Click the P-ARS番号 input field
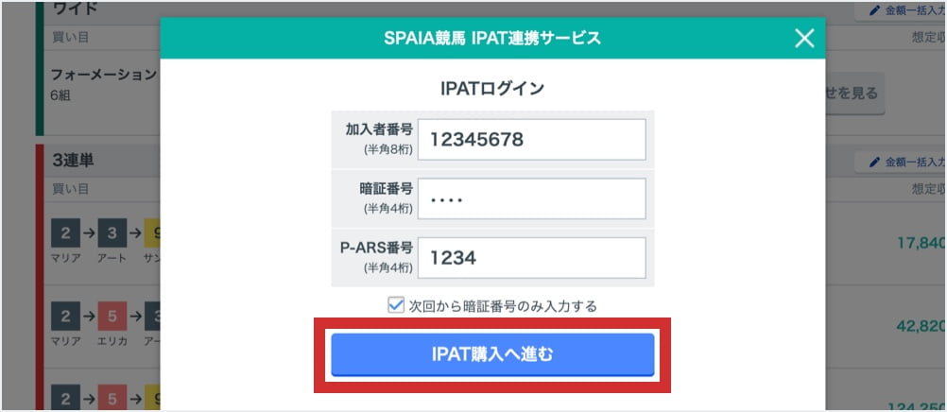Screen dimensions: 947x412 [x=532, y=257]
